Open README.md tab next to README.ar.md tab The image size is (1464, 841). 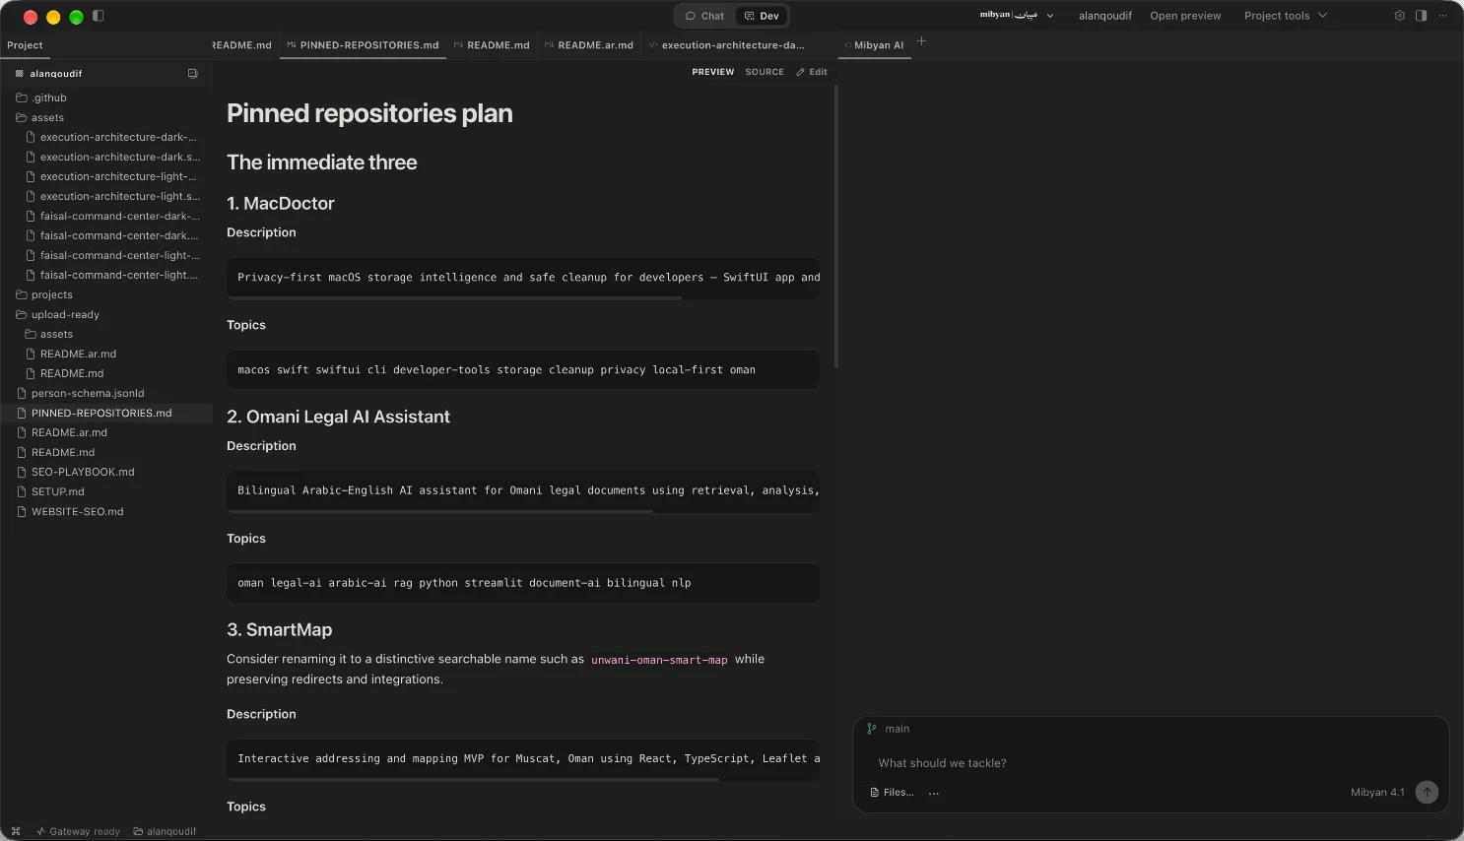(492, 45)
